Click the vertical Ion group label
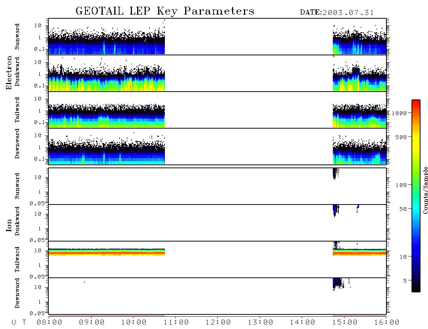 tap(9, 225)
